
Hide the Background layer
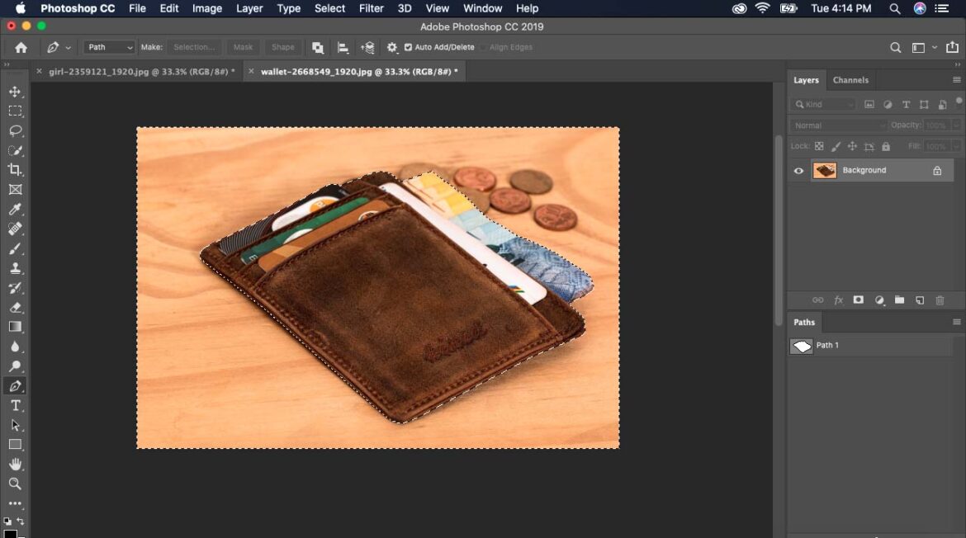point(798,170)
